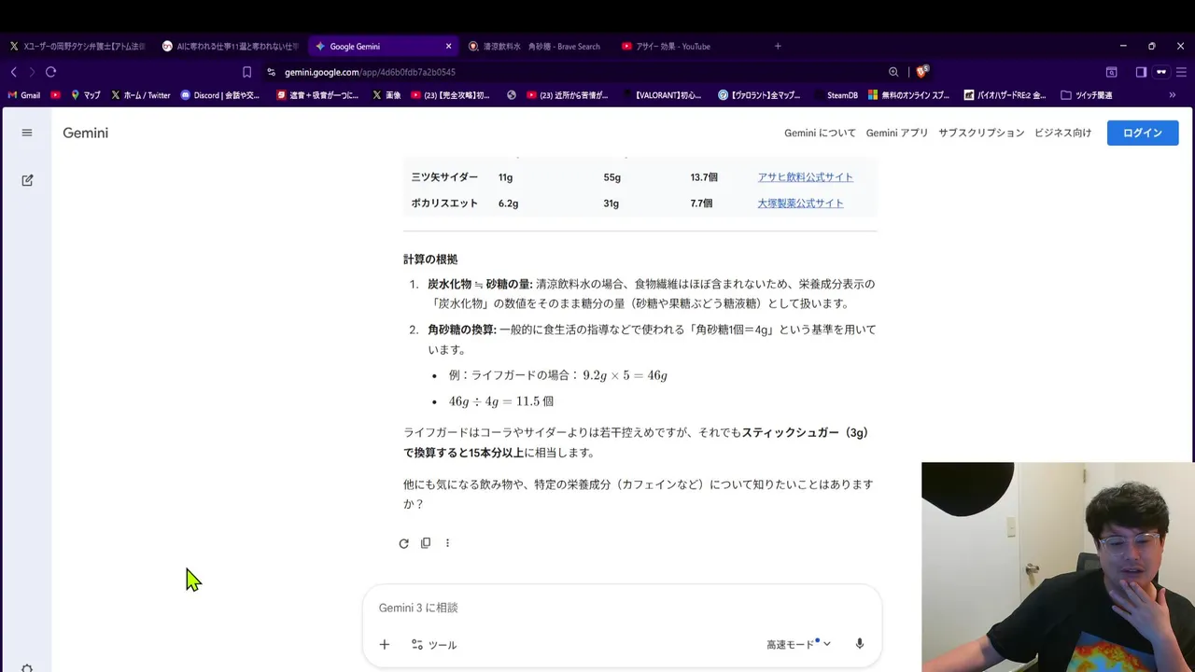Select the ポカリスエット table cell
Viewport: 1195px width, 672px height.
pyautogui.click(x=444, y=203)
